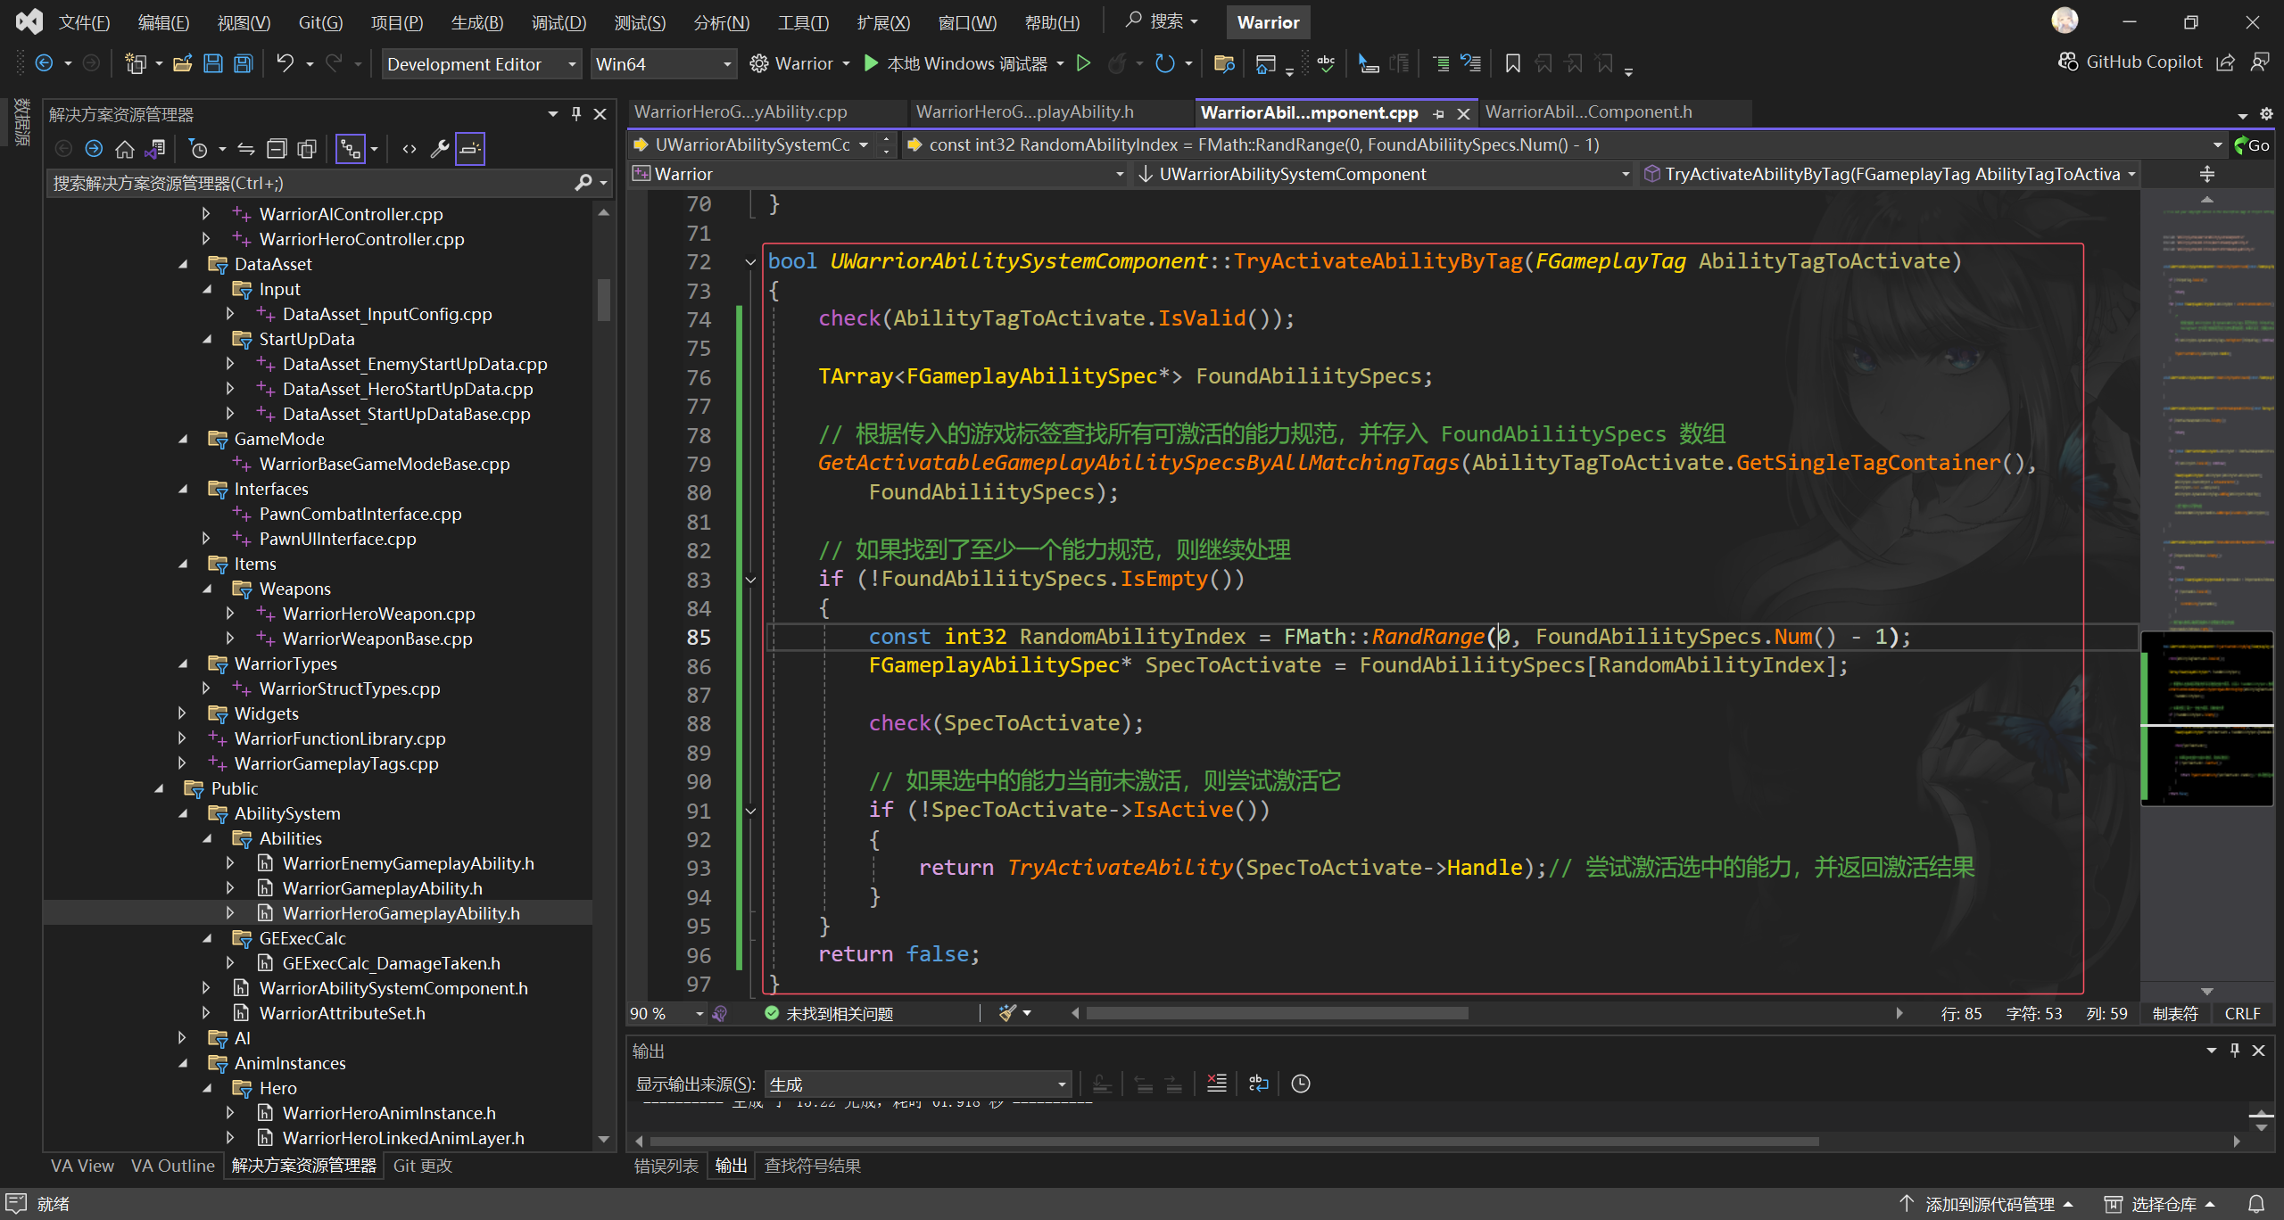Screen dimensions: 2284x1220
Task: Click the Solution Explorer home icon
Action: [125, 149]
